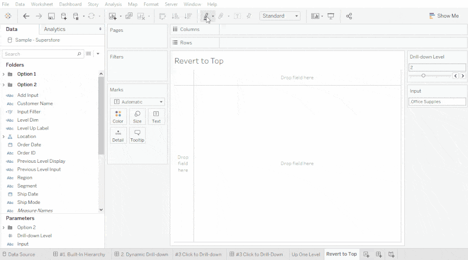Viewport: 468px width, 260px height.
Task: Add new data source icon
Action: tap(64, 16)
